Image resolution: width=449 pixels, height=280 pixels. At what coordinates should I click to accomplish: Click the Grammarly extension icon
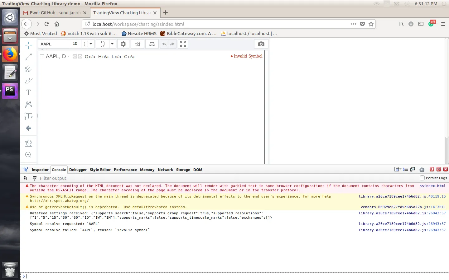pos(431,24)
